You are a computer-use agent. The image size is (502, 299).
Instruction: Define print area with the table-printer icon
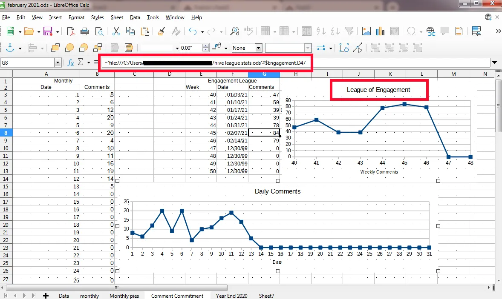tap(476, 31)
